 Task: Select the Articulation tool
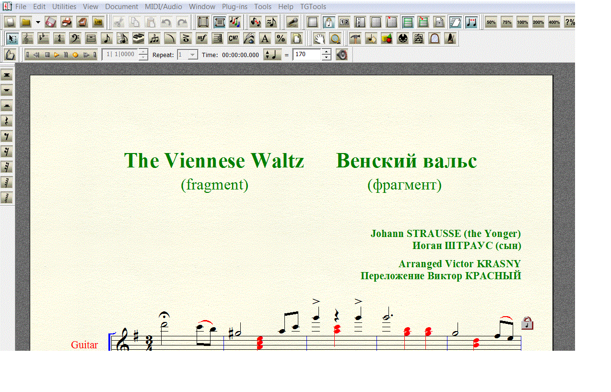coord(186,38)
